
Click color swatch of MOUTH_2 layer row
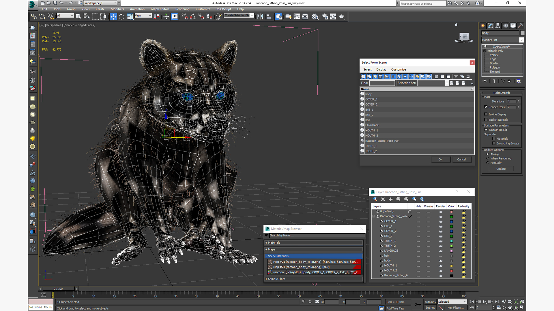point(452,271)
